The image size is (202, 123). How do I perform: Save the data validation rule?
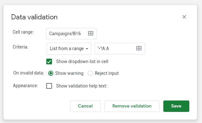176,106
